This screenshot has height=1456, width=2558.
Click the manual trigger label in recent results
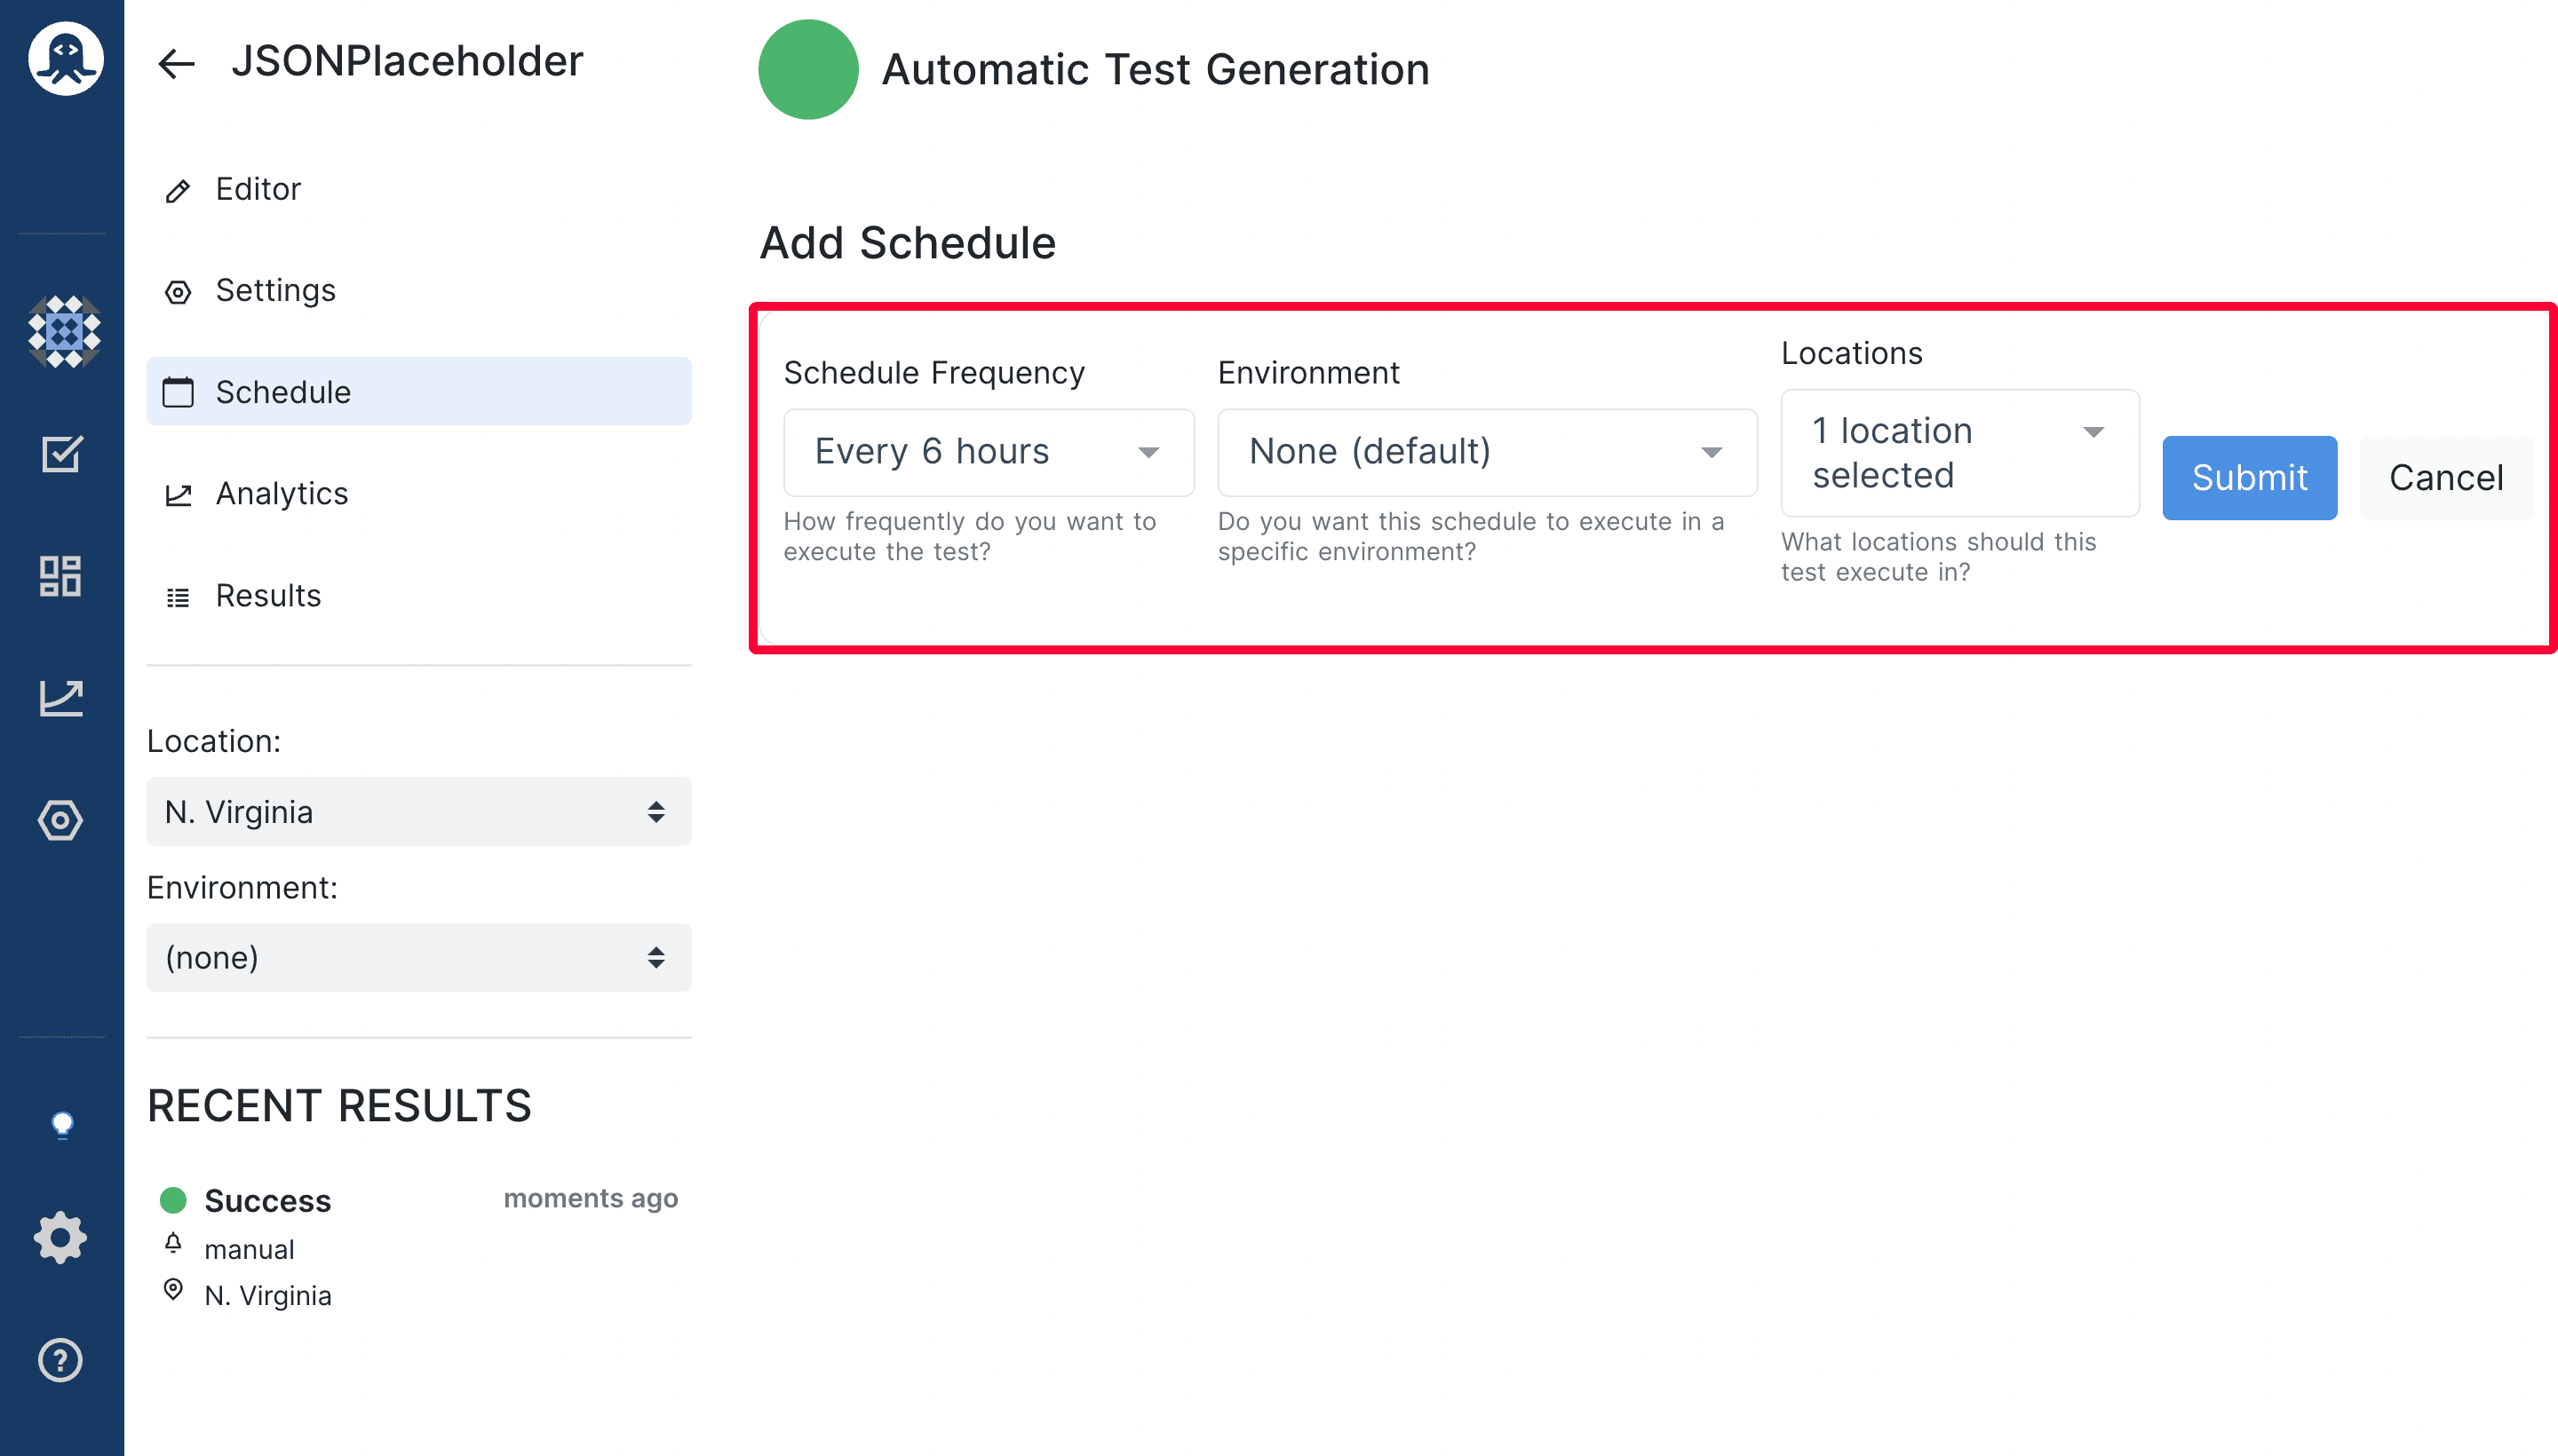click(x=249, y=1249)
